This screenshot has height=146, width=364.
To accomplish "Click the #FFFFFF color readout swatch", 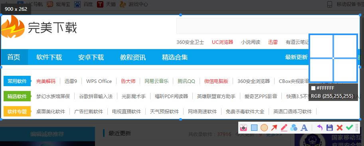I will pos(313,88).
